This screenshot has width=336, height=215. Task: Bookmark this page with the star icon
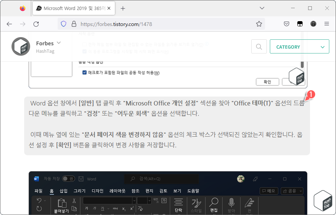tap(259, 24)
